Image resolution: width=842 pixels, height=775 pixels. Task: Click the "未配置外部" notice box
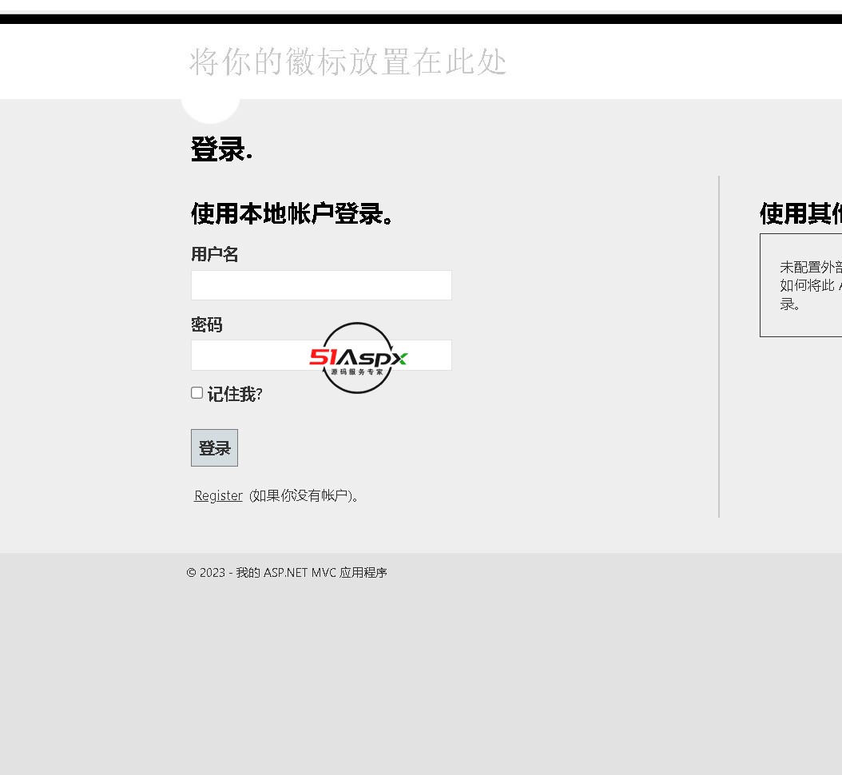(800, 285)
